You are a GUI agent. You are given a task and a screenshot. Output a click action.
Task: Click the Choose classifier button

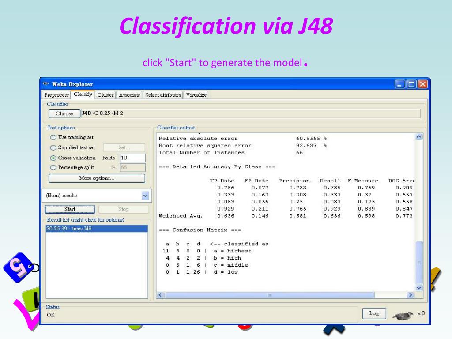64,113
